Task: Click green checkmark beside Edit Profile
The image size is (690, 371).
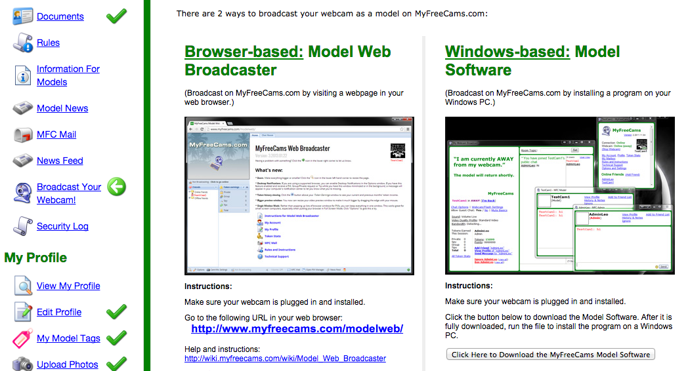Action: tap(117, 312)
